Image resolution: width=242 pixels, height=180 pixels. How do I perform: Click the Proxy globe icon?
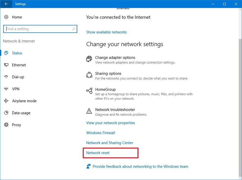coord(6,125)
